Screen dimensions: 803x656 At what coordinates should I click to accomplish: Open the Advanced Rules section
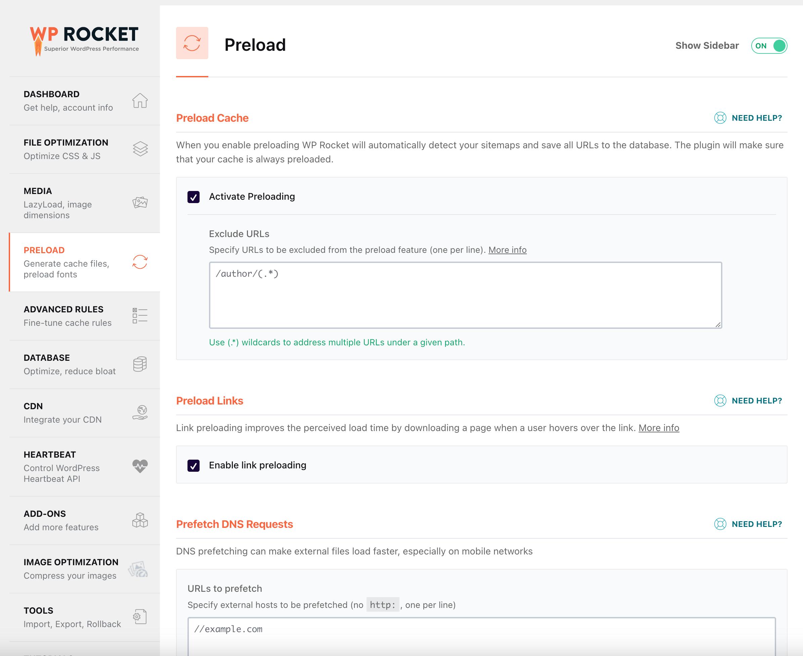pos(85,316)
